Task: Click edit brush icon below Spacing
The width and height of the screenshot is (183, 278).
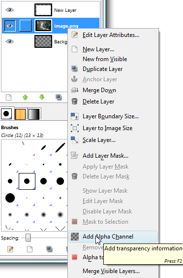Action: click(x=10, y=249)
